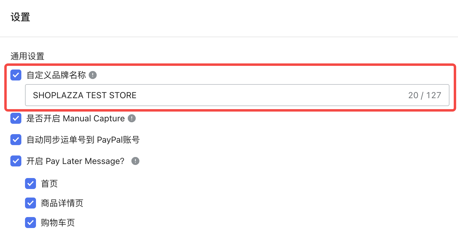Uncheck the 首页 checkbox

pyautogui.click(x=30, y=184)
